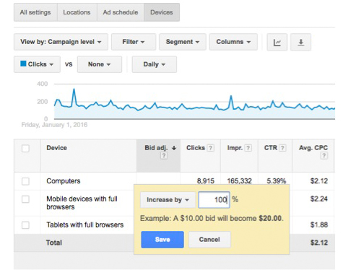The width and height of the screenshot is (343, 270).
Task: Open the Clicks metric dropdown
Action: [x=37, y=64]
